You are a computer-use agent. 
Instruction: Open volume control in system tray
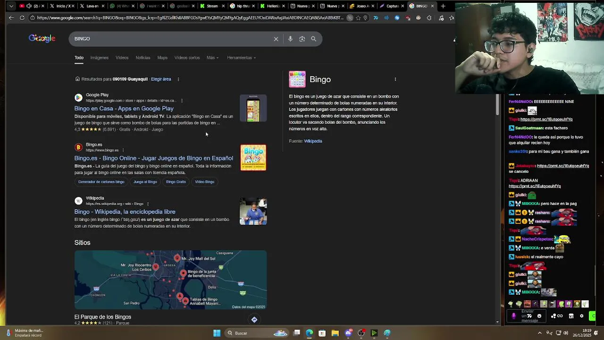[565, 333]
